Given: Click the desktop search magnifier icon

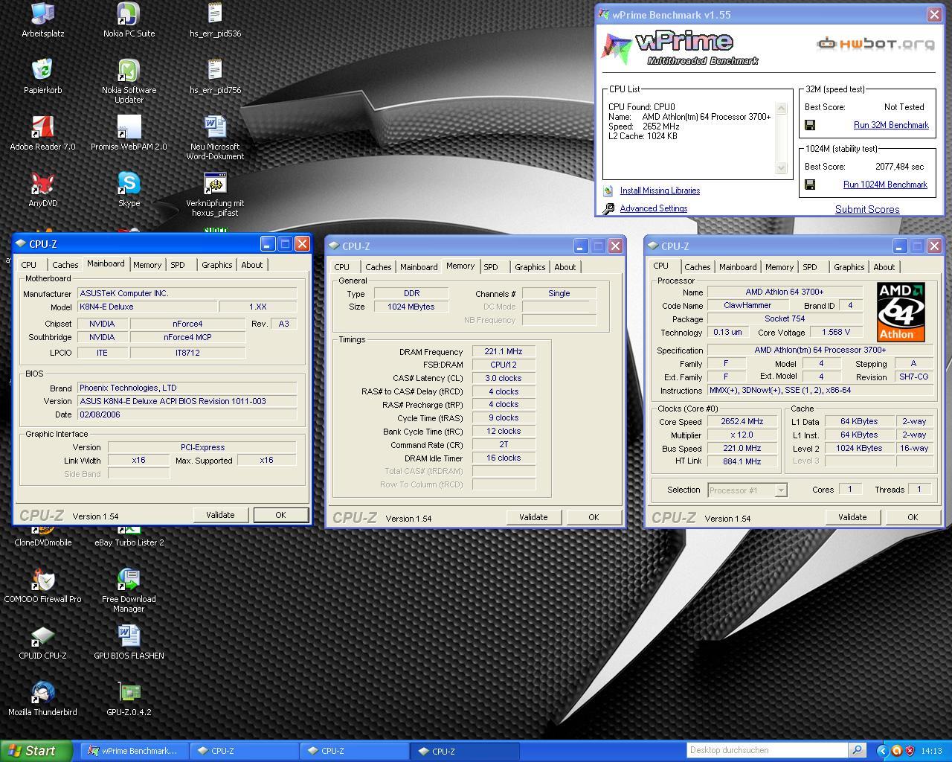Looking at the screenshot, I should (857, 750).
